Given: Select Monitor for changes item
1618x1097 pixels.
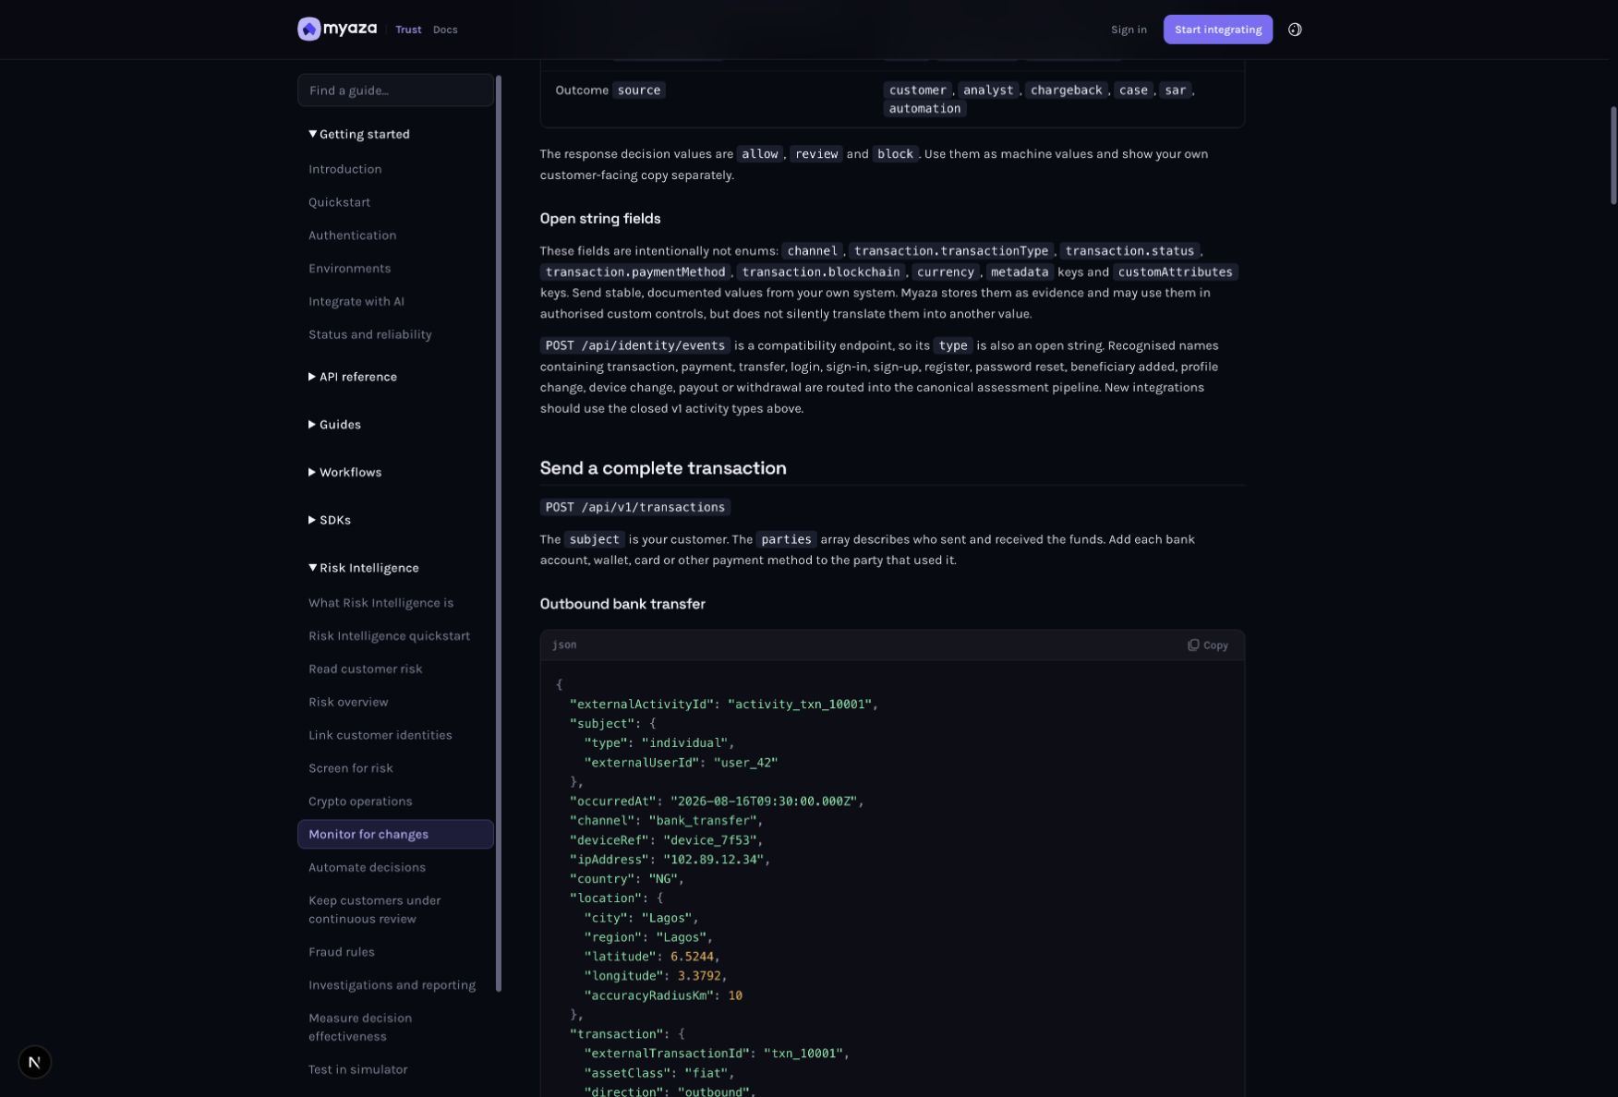Looking at the screenshot, I should (395, 835).
